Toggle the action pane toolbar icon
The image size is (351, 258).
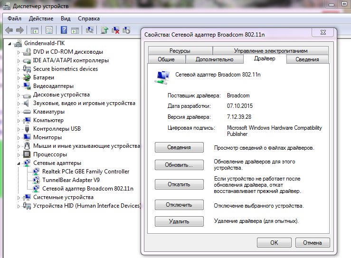click(75, 30)
